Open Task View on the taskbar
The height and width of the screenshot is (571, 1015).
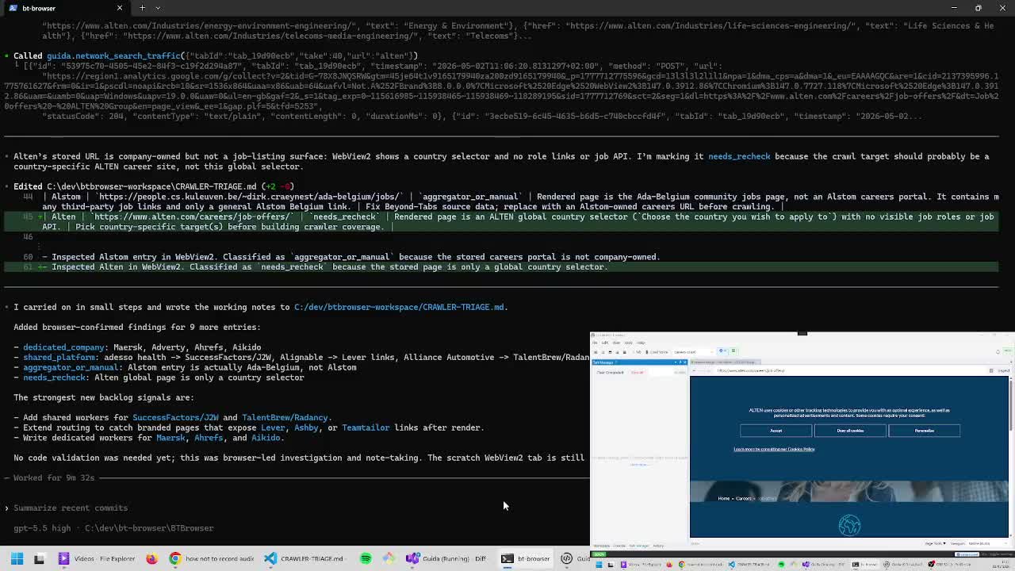click(39, 558)
